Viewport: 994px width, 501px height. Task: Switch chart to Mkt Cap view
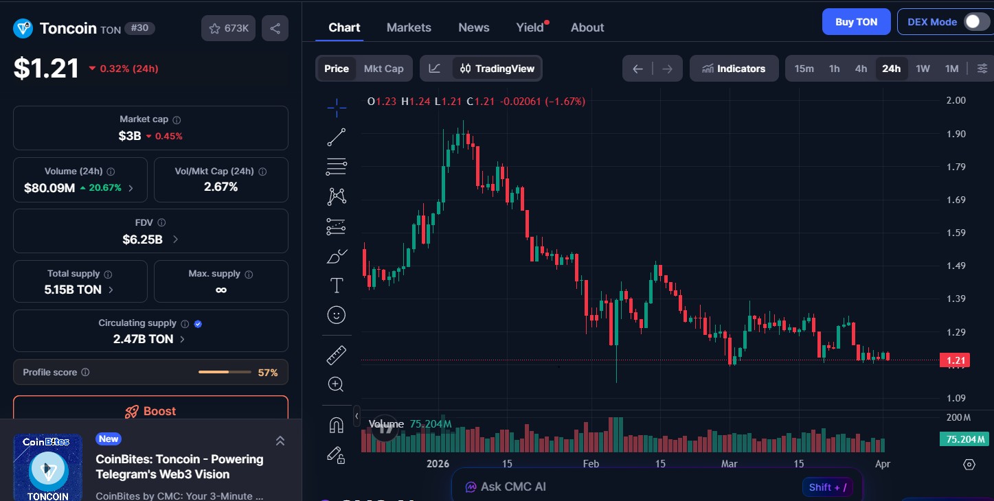(x=383, y=69)
